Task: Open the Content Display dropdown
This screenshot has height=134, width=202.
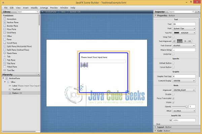Action: 184,81
